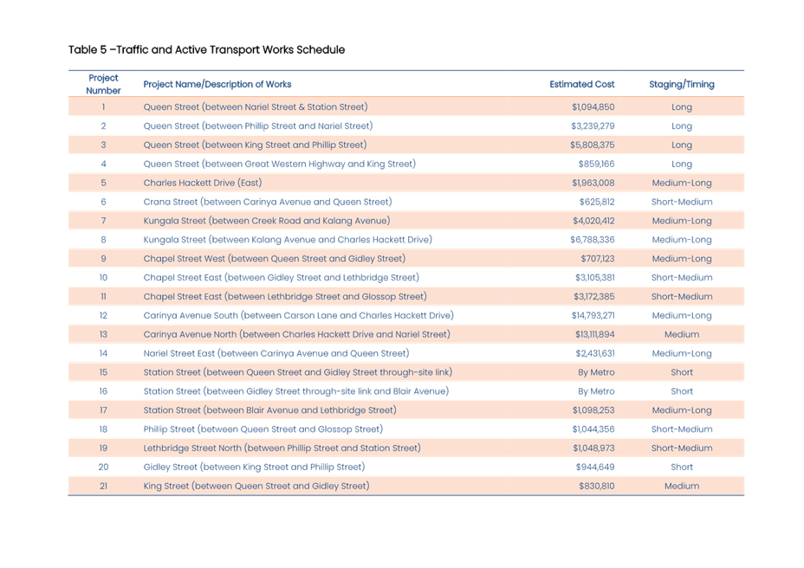The height and width of the screenshot is (568, 804).
Task: Select the Lethbridge Street North project name
Action: pos(282,449)
